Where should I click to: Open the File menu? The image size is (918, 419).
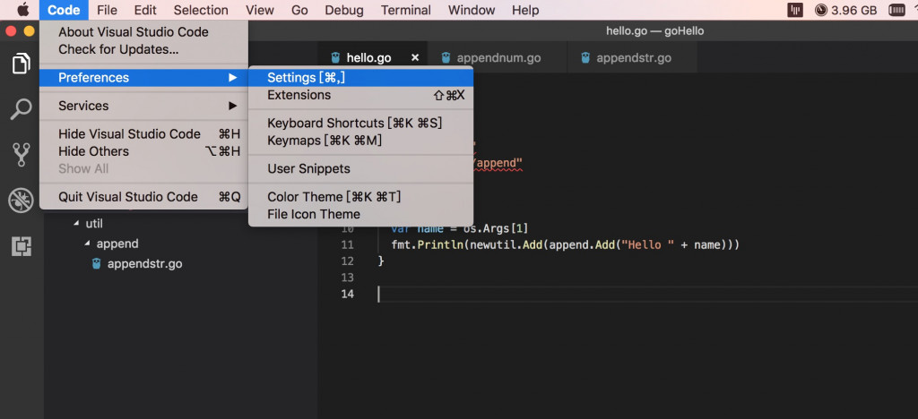tap(107, 10)
